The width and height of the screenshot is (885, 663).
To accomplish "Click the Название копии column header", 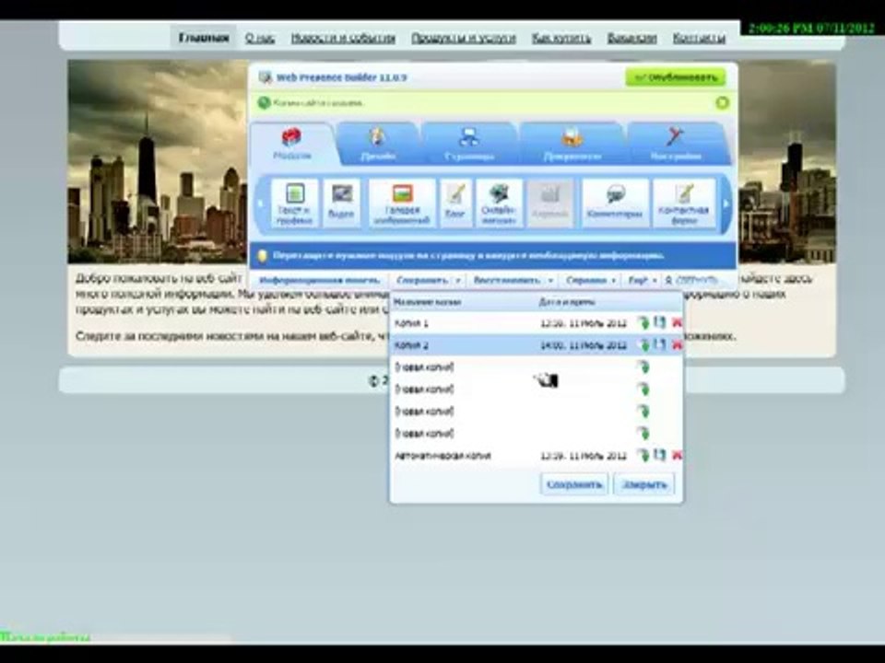I will 427,303.
